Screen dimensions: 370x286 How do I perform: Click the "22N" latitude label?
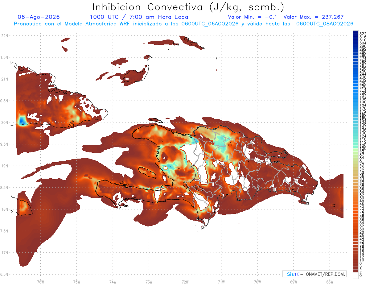[x=5, y=35]
